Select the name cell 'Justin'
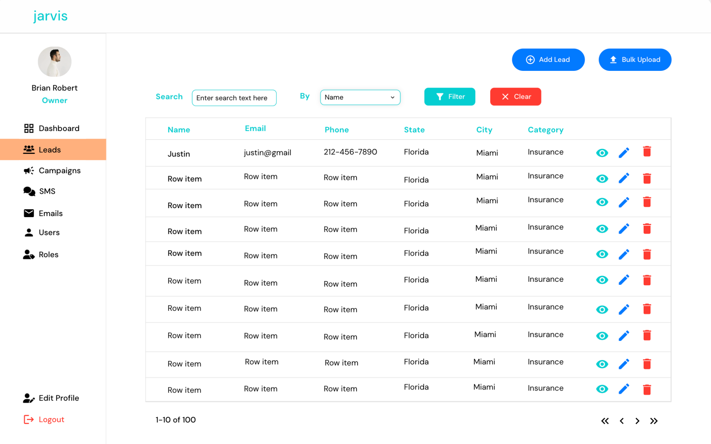 point(179,154)
